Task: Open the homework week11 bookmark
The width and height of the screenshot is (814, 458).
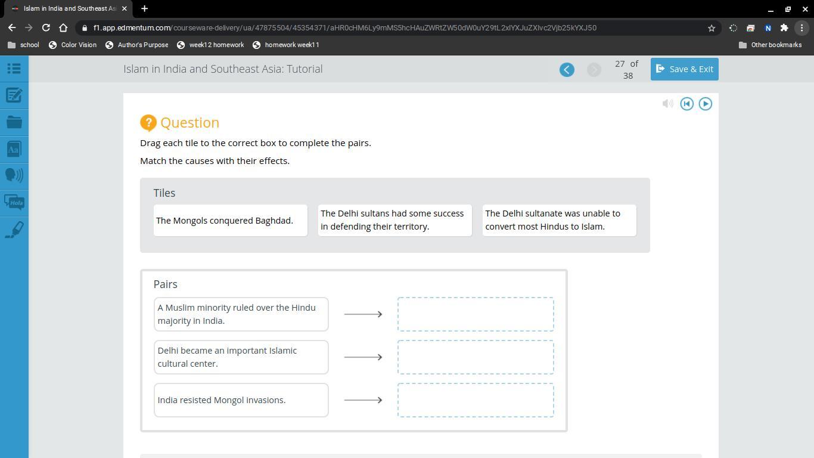Action: click(x=286, y=45)
